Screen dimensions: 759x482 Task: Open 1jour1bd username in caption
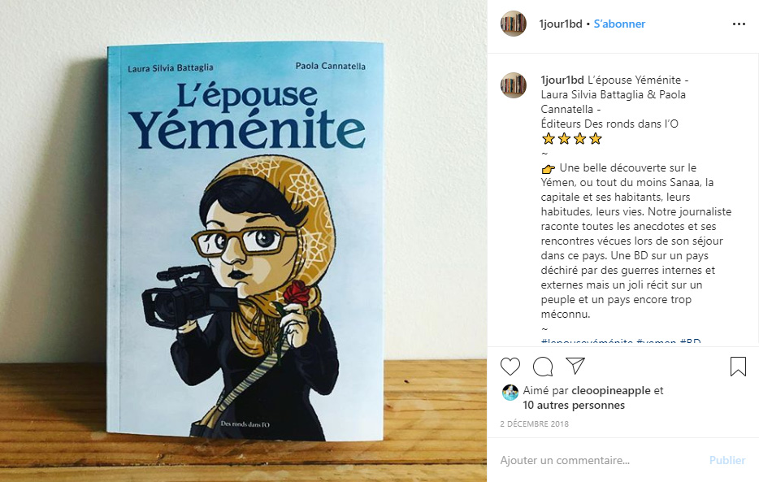point(562,80)
